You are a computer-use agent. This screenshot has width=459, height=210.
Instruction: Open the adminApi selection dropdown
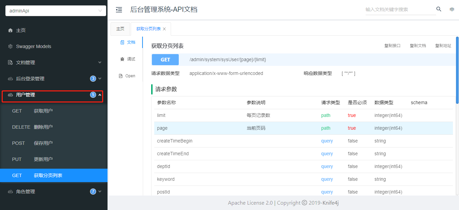55,10
